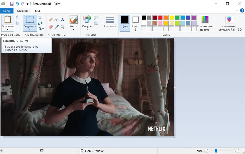Screen dimensions: 245x154
Task: Select the Pencil tool
Action: coord(51,20)
